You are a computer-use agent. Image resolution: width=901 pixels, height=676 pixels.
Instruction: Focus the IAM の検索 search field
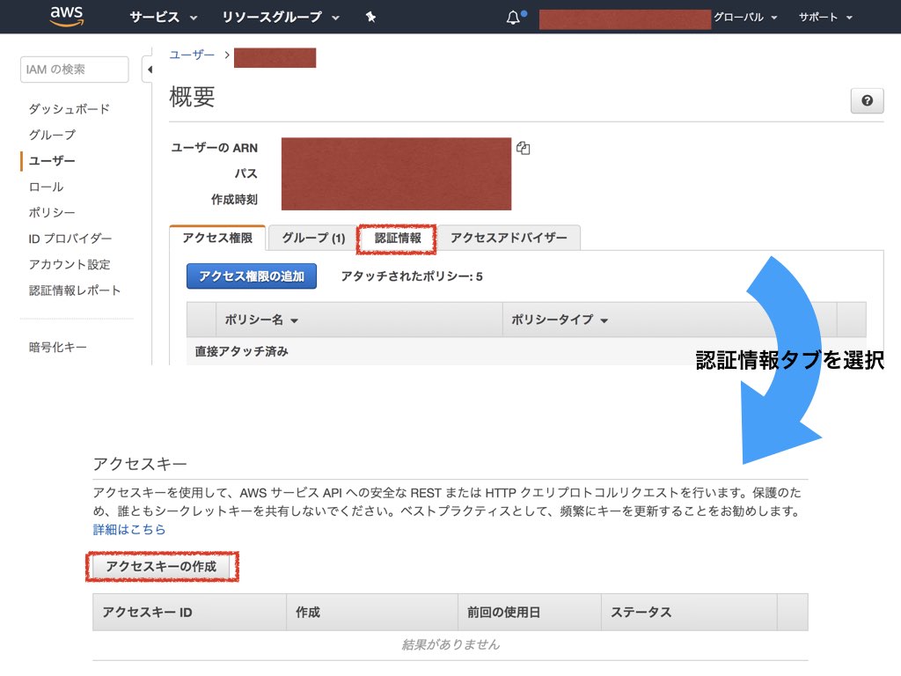(74, 70)
